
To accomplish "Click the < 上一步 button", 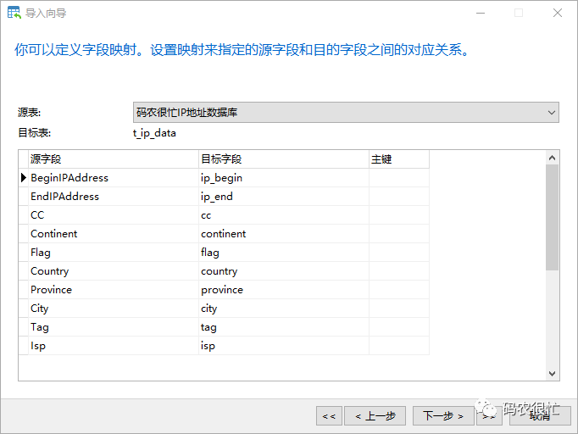I will coord(375,416).
